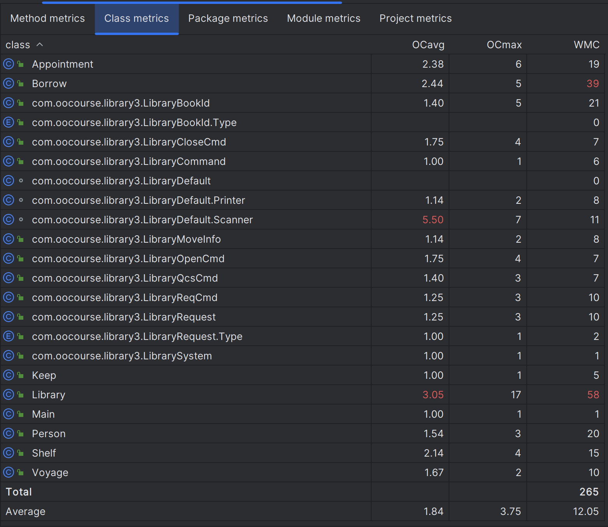This screenshot has height=527, width=608.
Task: Click the class icon for Voyage
Action: (9, 472)
